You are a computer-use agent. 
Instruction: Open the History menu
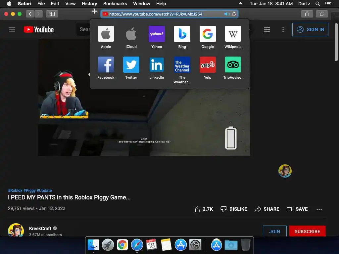click(x=89, y=4)
